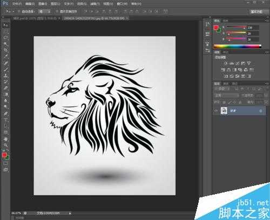The width and height of the screenshot is (270, 220).
Task: Open the Layers panel flyout menu
Action: [266, 84]
